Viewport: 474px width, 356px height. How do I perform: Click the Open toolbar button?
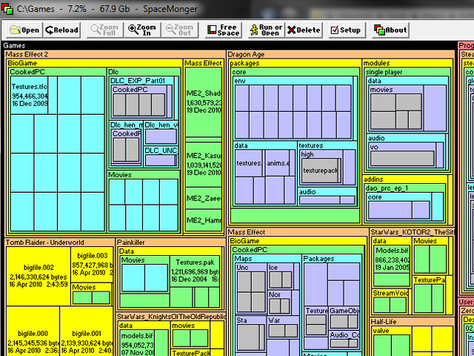click(24, 30)
